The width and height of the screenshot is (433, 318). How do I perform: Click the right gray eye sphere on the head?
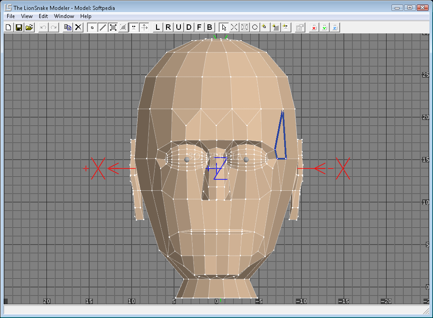[x=246, y=160]
